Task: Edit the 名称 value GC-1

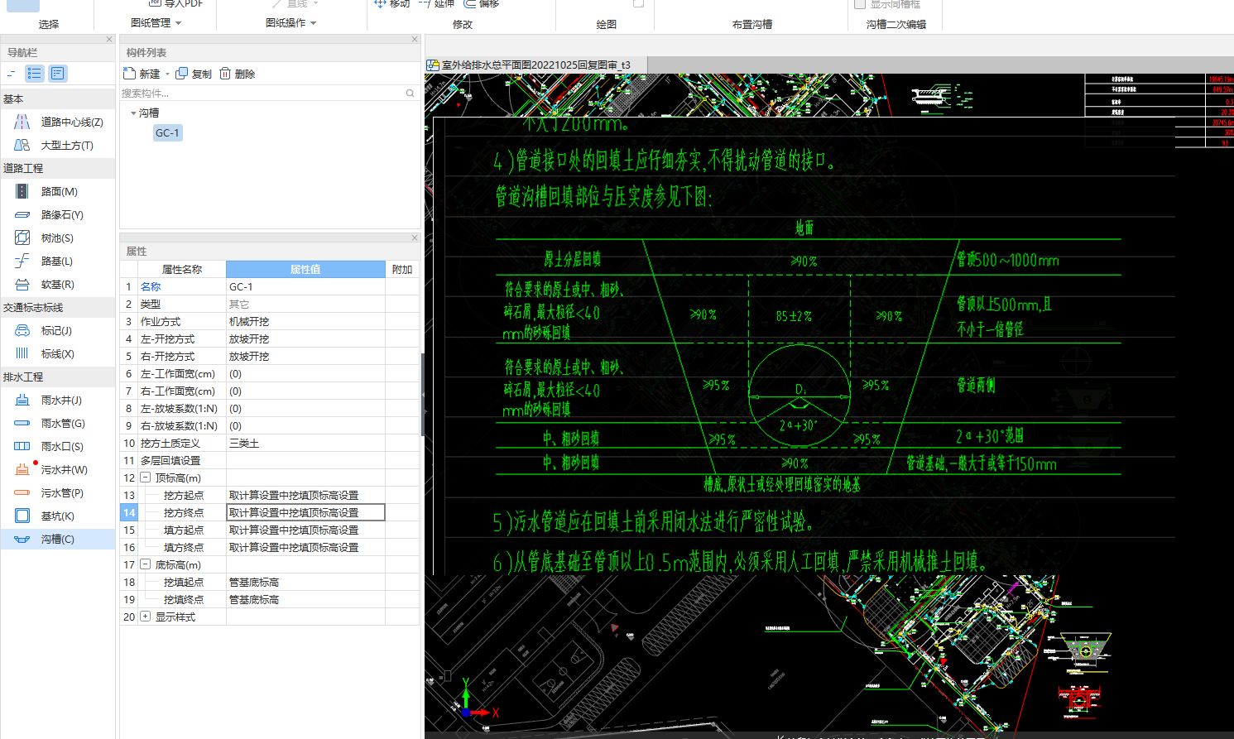Action: coord(305,286)
